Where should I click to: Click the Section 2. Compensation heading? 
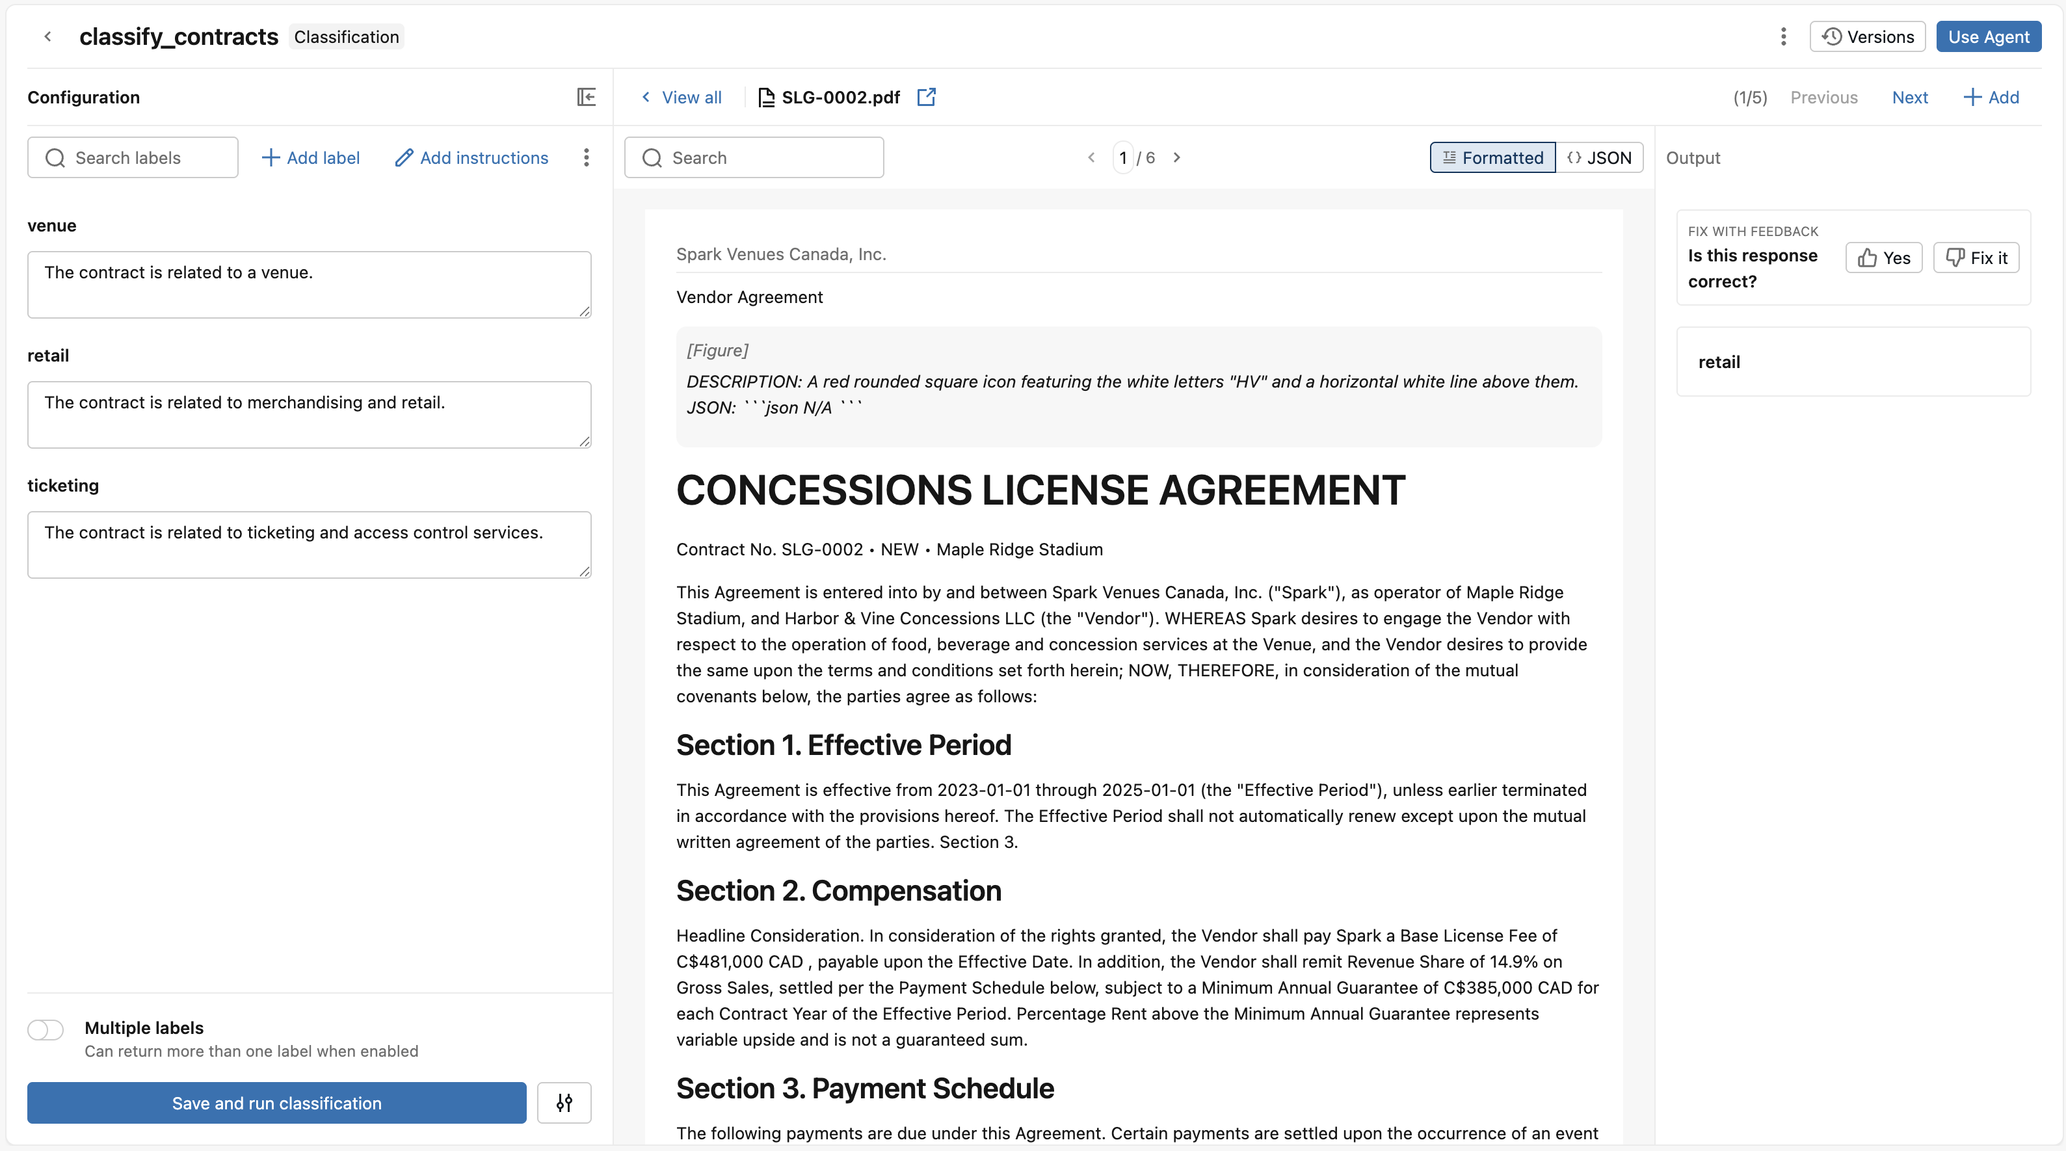coord(839,891)
